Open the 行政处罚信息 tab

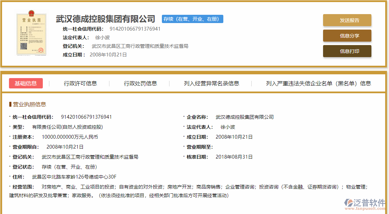point(140,83)
